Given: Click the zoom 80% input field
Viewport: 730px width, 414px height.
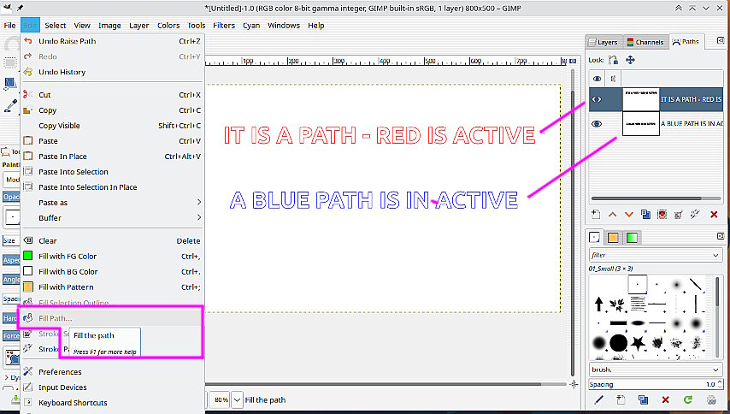Looking at the screenshot, I should point(220,400).
